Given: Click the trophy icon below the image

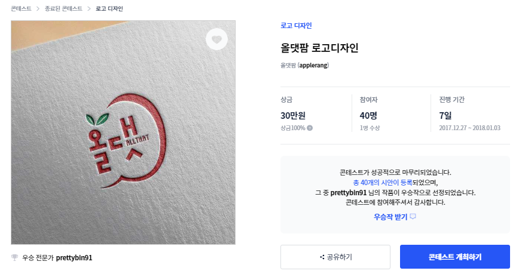Looking at the screenshot, I should [x=15, y=258].
